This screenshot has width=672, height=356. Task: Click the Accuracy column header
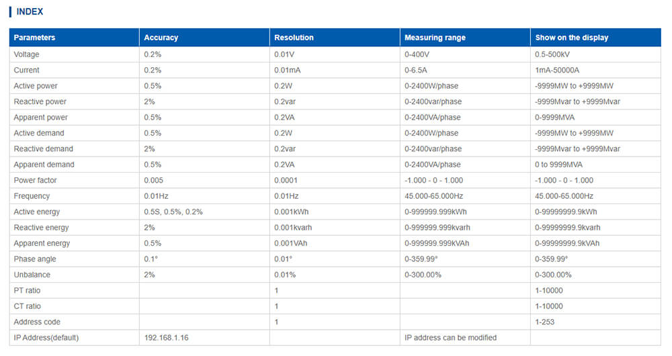[161, 38]
